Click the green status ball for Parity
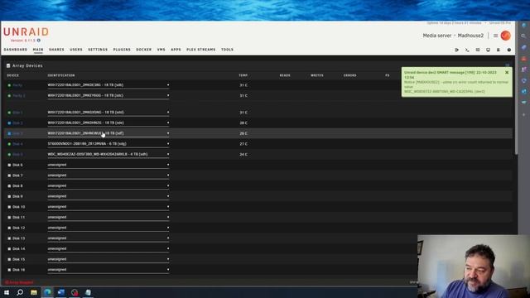 (9, 85)
